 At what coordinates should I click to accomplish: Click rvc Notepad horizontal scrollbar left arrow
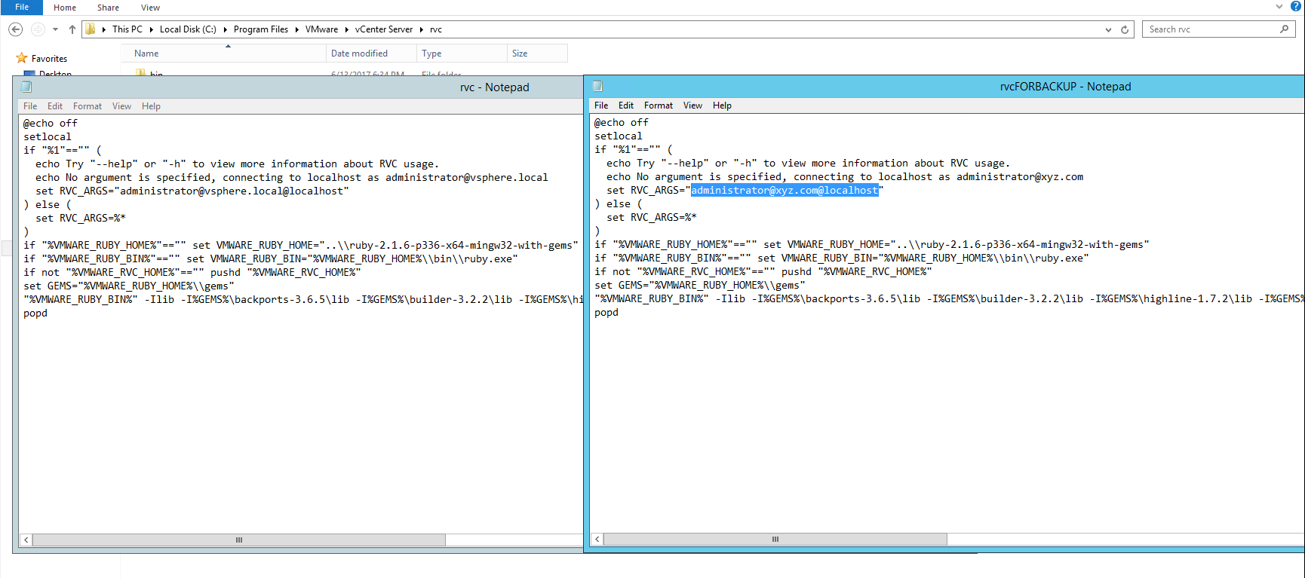click(x=26, y=540)
